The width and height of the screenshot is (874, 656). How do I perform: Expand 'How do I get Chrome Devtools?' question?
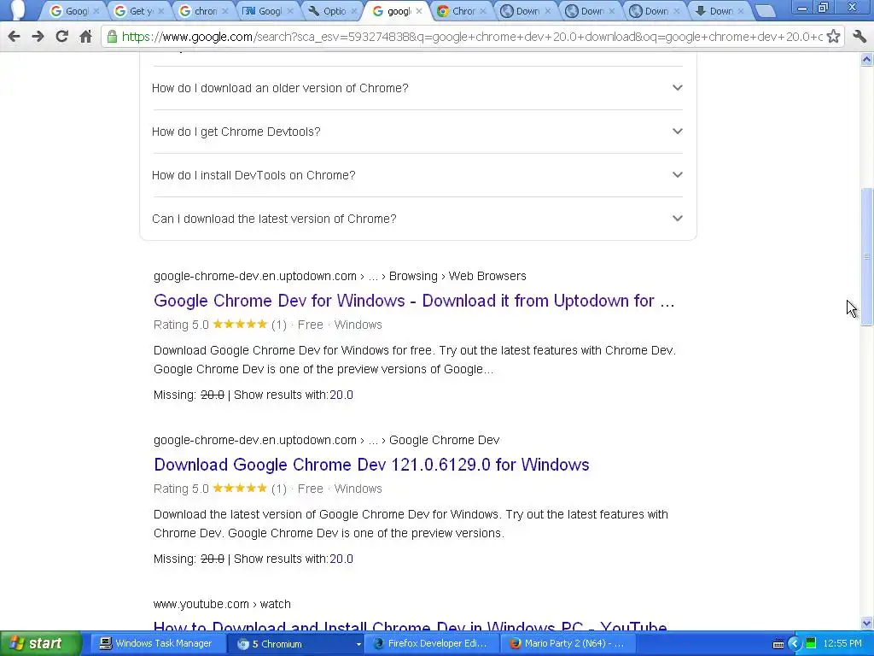click(x=417, y=132)
